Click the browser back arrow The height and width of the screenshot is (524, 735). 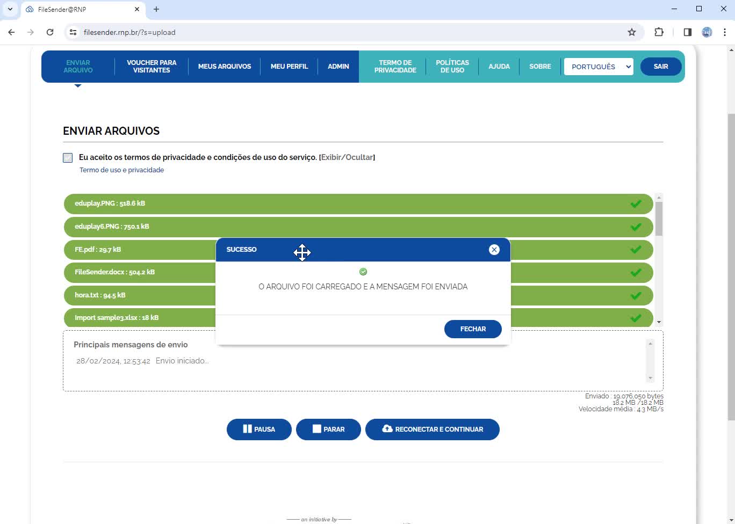click(x=11, y=32)
